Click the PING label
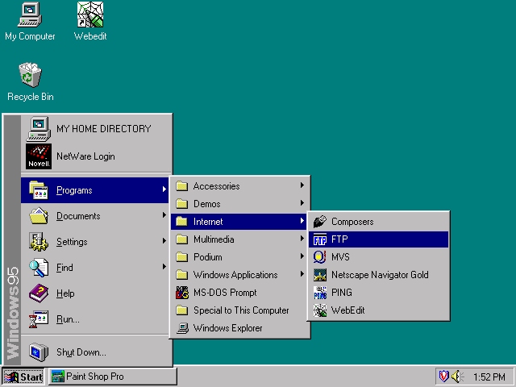The height and width of the screenshot is (387, 516). tap(342, 293)
